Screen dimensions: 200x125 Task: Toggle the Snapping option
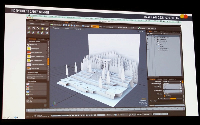[x=142, y=28]
